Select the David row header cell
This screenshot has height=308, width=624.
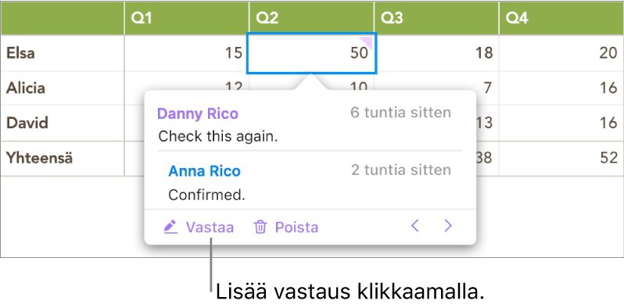63,123
